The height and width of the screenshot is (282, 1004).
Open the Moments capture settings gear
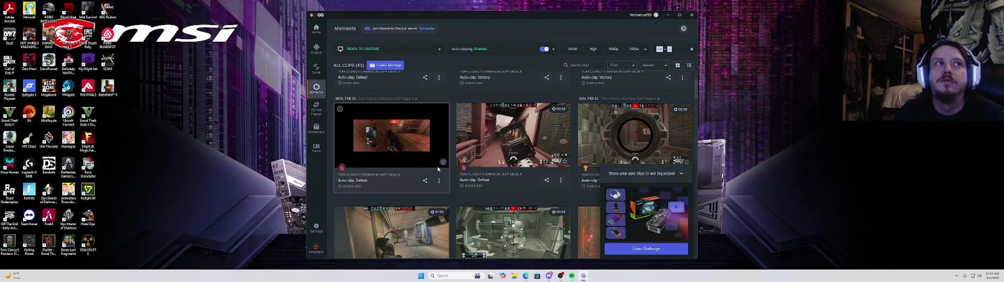(691, 49)
